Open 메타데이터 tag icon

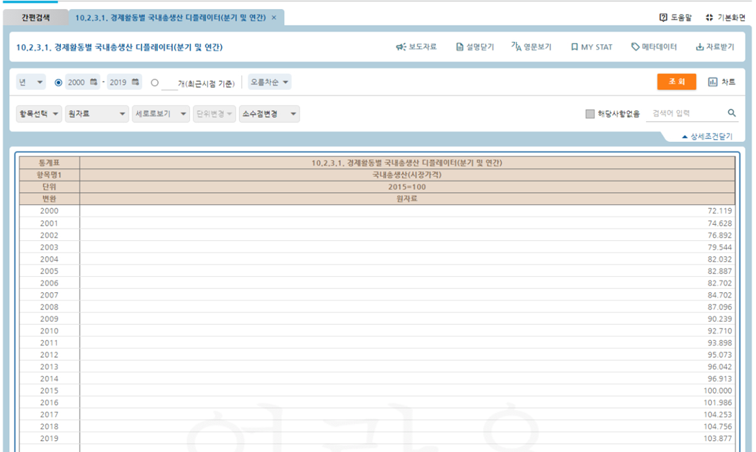pos(635,47)
